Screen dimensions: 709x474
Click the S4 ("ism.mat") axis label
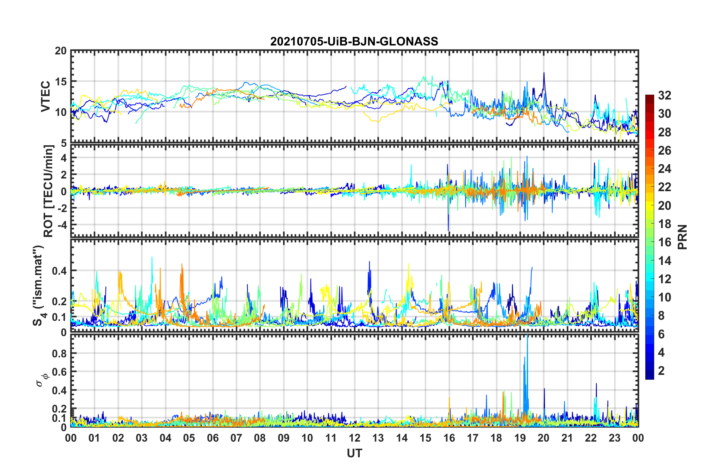click(39, 286)
